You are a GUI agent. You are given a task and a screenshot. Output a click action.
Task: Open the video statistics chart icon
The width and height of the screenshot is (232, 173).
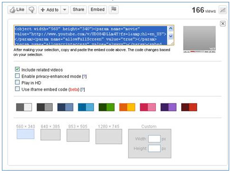click(x=223, y=10)
